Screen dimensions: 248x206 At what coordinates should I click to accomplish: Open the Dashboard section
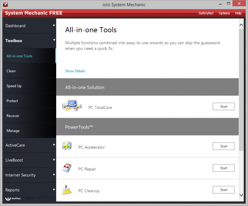29,26
